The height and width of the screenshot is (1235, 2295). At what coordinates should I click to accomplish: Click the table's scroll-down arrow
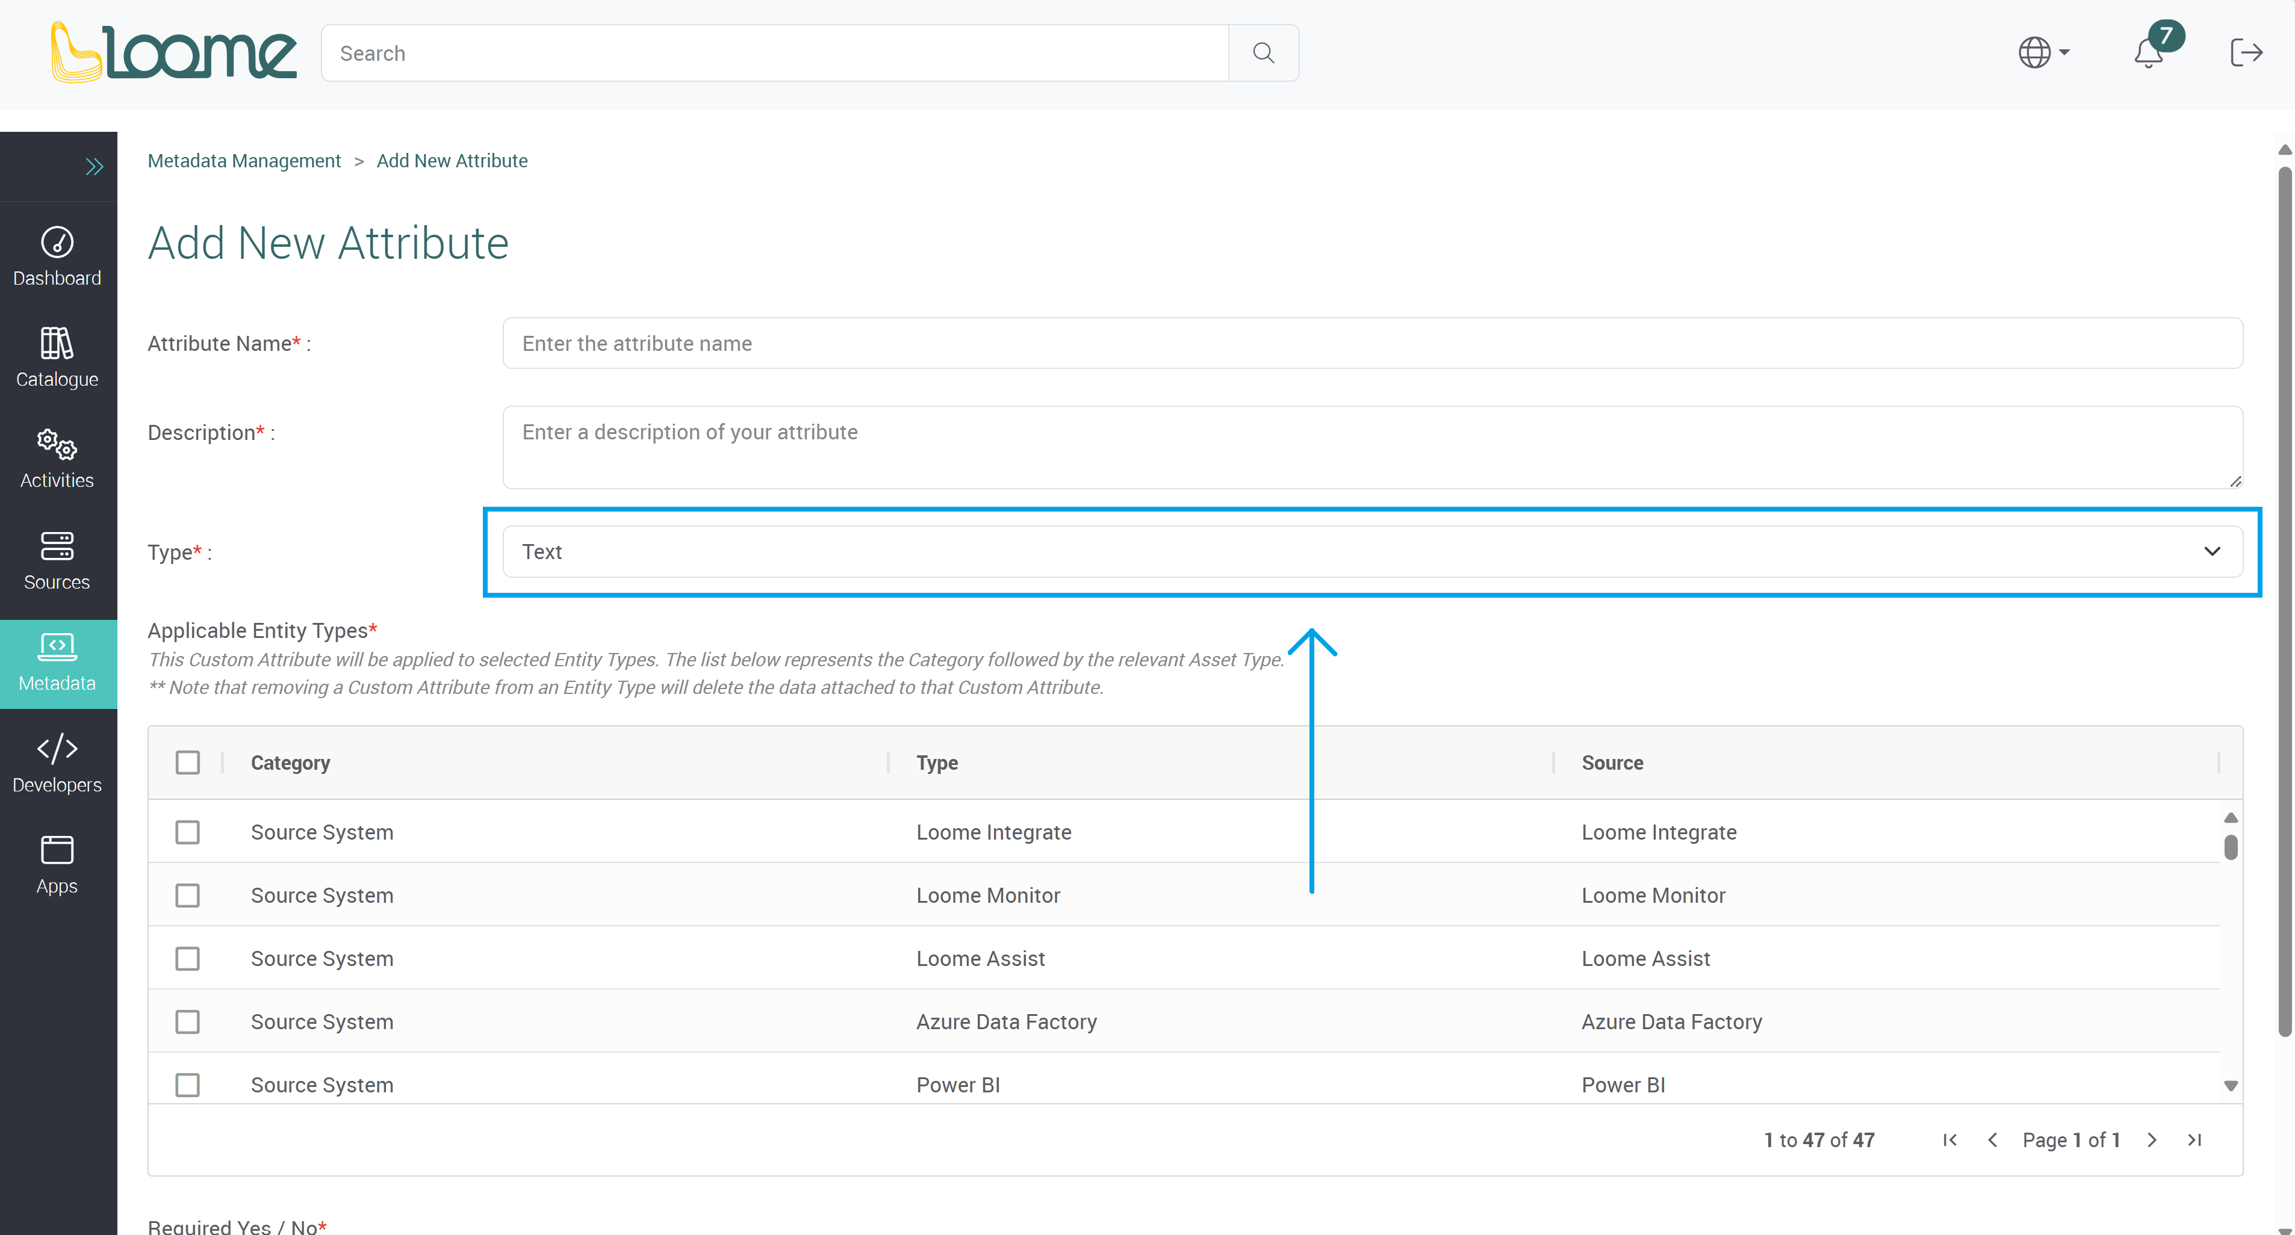coord(2230,1085)
